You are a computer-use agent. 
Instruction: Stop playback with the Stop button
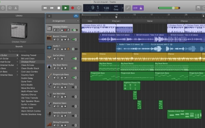coord(59,8)
